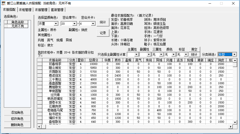
Task: Select the 齐荫散发 row
Action: 135,72
